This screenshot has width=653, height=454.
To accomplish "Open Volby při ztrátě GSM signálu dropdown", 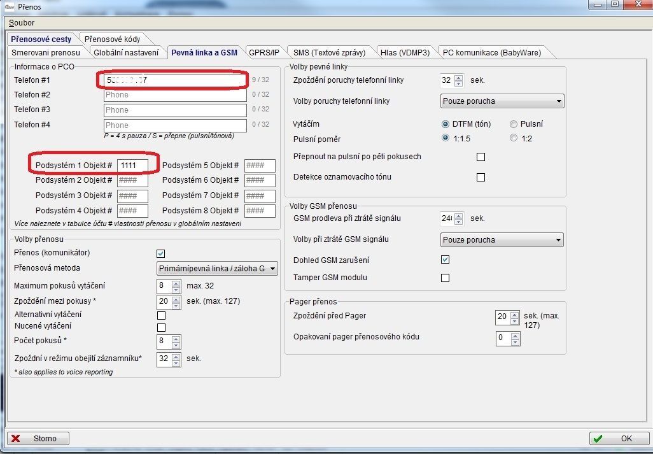I will (x=502, y=240).
